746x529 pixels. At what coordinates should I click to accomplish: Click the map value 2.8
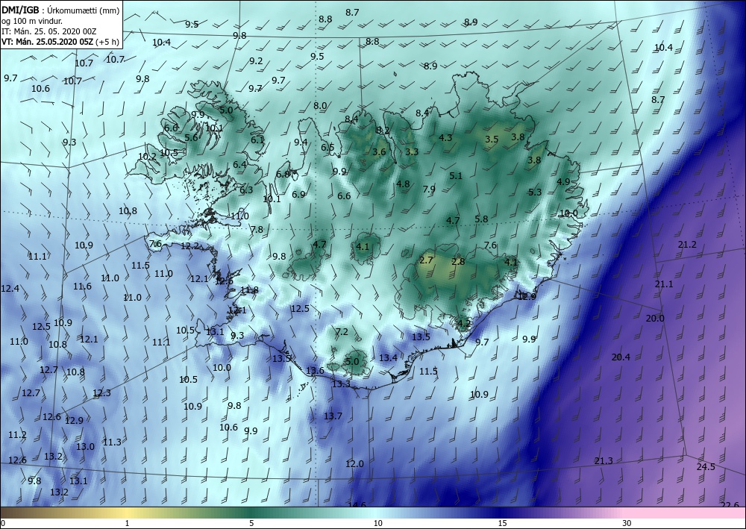tap(458, 262)
